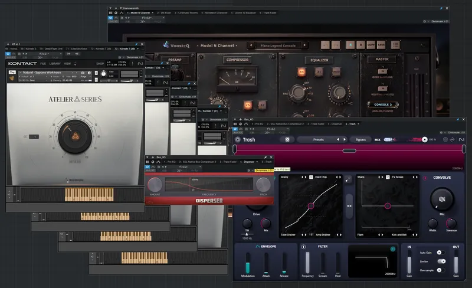Switch to 2 - SSL Native Bus Compressor 2 tab in Trash window

click(x=285, y=124)
